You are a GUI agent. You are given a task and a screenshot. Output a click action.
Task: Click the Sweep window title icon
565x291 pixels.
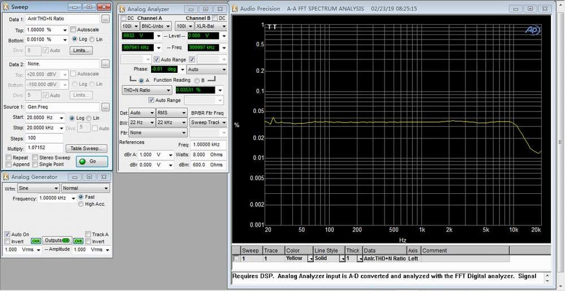tap(6, 7)
